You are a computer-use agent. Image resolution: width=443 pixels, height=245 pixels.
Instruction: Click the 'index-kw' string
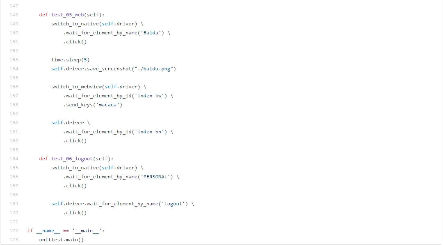(x=151, y=96)
